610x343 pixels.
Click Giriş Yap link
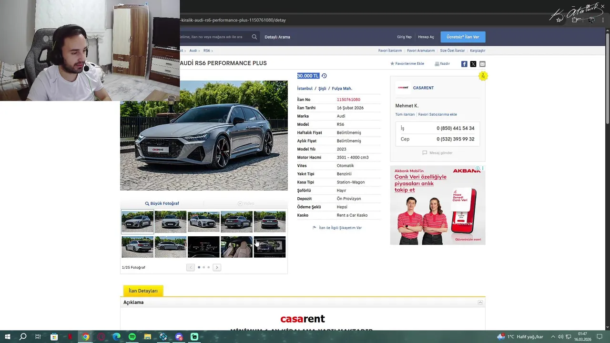[404, 37]
